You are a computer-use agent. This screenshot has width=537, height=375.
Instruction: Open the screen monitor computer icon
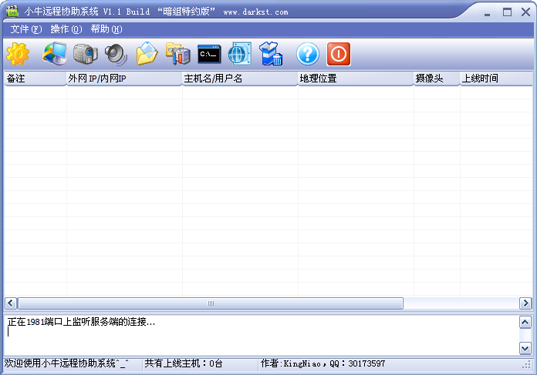(55, 54)
